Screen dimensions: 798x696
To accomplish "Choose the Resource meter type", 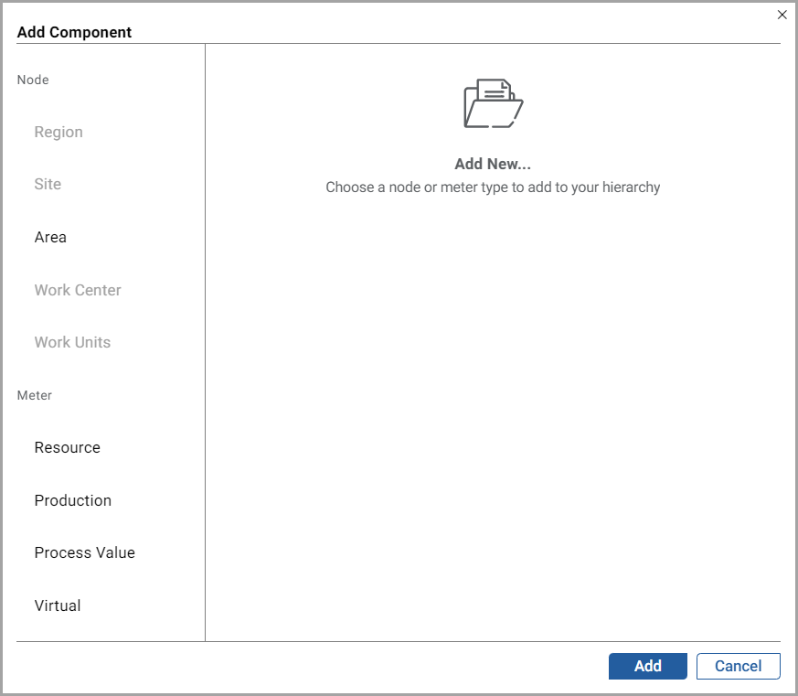I will (68, 447).
